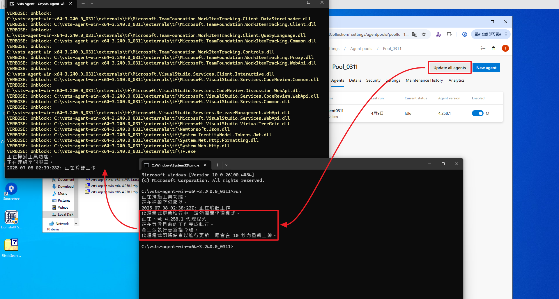Add new tab in cmd.exe terminal
Screen dimensions: 559x299
(x=217, y=165)
